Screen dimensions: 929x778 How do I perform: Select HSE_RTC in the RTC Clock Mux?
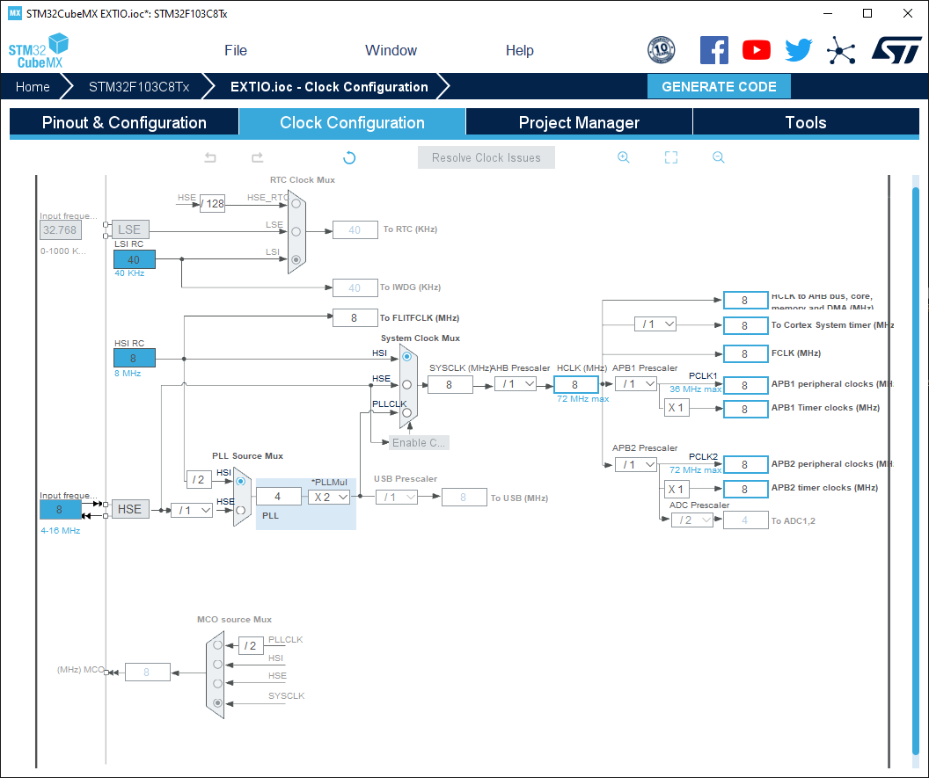[x=296, y=204]
